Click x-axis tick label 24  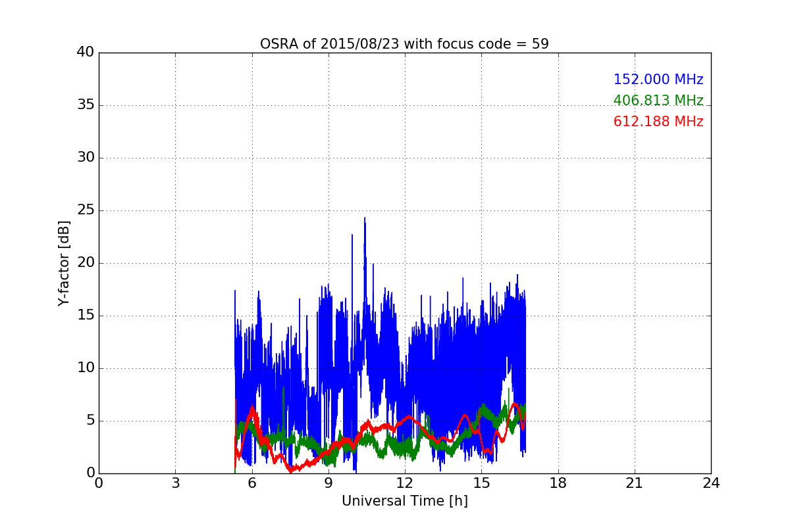(711, 483)
